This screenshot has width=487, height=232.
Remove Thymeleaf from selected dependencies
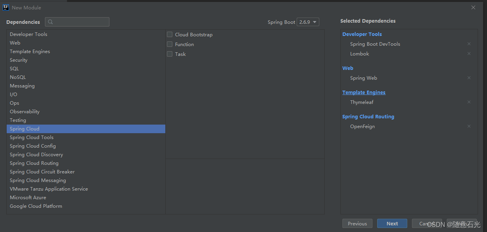[469, 102]
